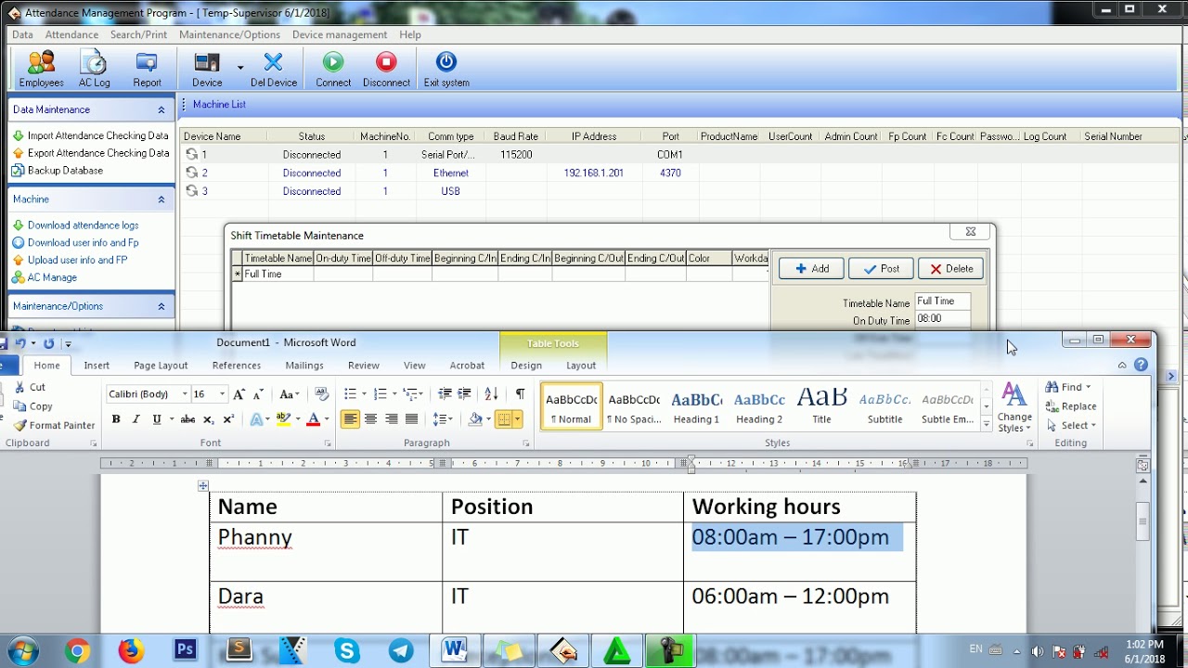Screen dimensions: 1188x668
Task: Click the Shading paint bucket color
Action: 476,419
